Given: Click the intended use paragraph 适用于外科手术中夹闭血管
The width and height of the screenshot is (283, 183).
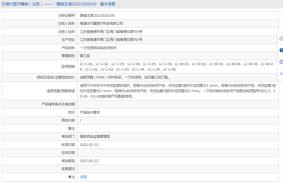Looking at the screenshot, I should coord(178,91).
